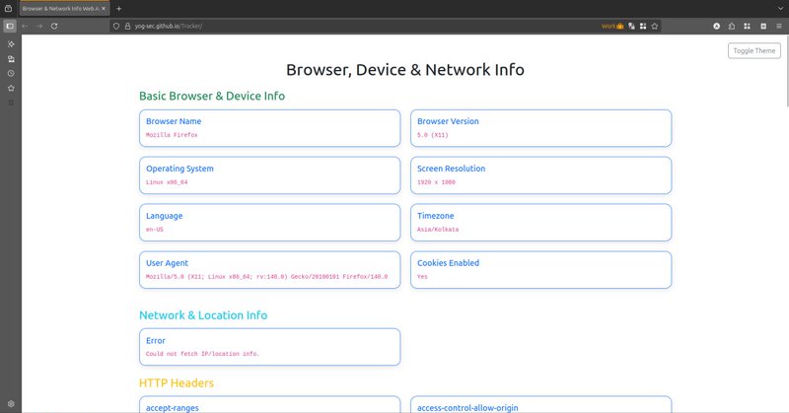Click the grid icon next to extensions
789x413 pixels.
748,27
